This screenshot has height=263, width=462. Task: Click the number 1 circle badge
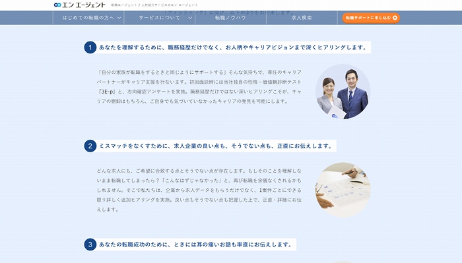click(90, 47)
